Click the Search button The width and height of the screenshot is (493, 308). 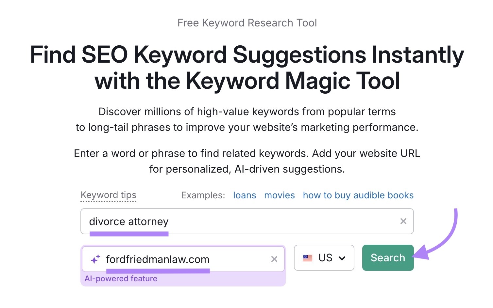click(x=387, y=258)
